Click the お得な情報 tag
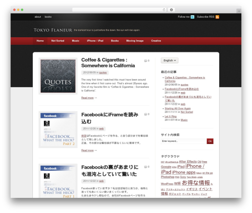The image size is (252, 213). [196, 183]
